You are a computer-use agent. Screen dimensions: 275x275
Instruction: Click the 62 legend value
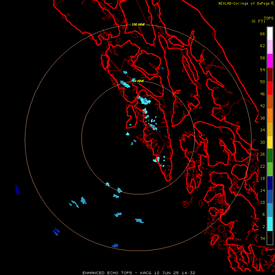[x=262, y=46]
